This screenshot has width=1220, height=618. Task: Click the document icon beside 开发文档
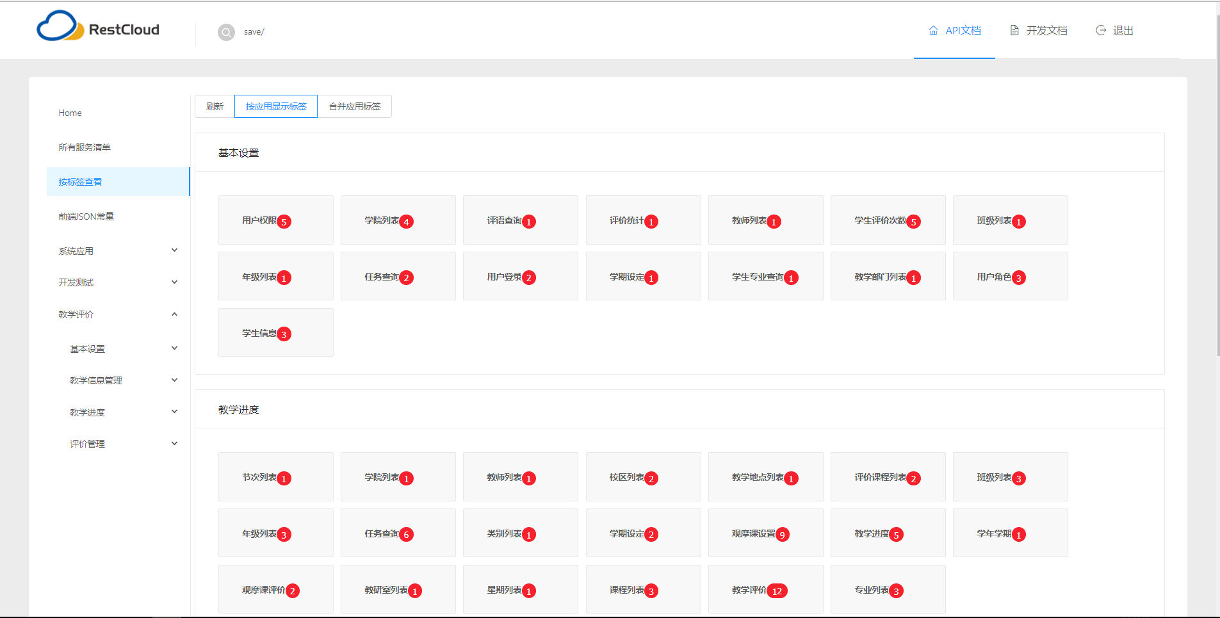[x=1014, y=30]
